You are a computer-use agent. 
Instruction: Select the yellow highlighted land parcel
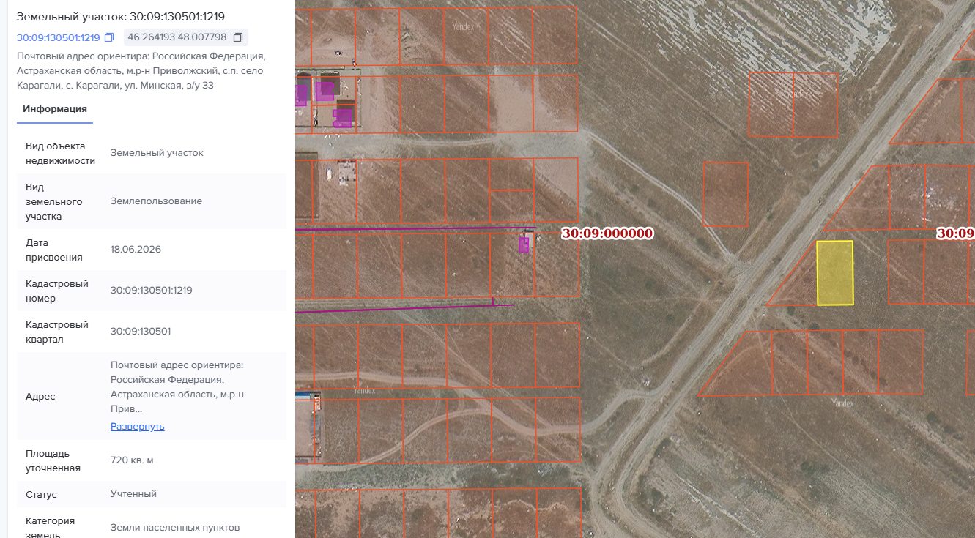tap(835, 272)
